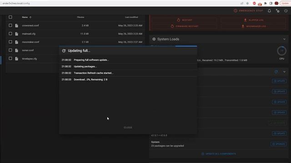Check the crowsnest.conf checkbox
Image resolution: width=291 pixels, height=163 pixels.
tap(10, 25)
